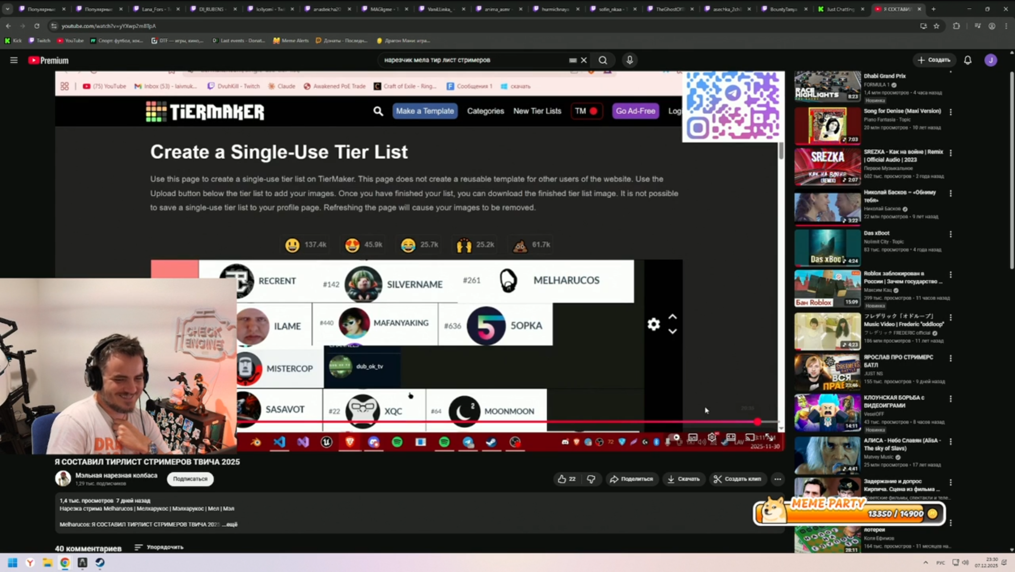
Task: Open the SREZKA recommended video thumbnail
Action: point(827,166)
